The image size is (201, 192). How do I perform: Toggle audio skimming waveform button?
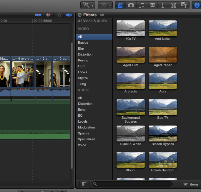[48, 15]
